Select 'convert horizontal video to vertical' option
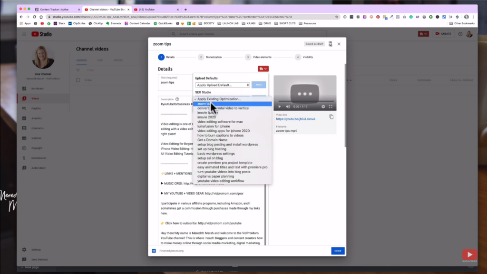The height and width of the screenshot is (274, 487). [x=232, y=108]
